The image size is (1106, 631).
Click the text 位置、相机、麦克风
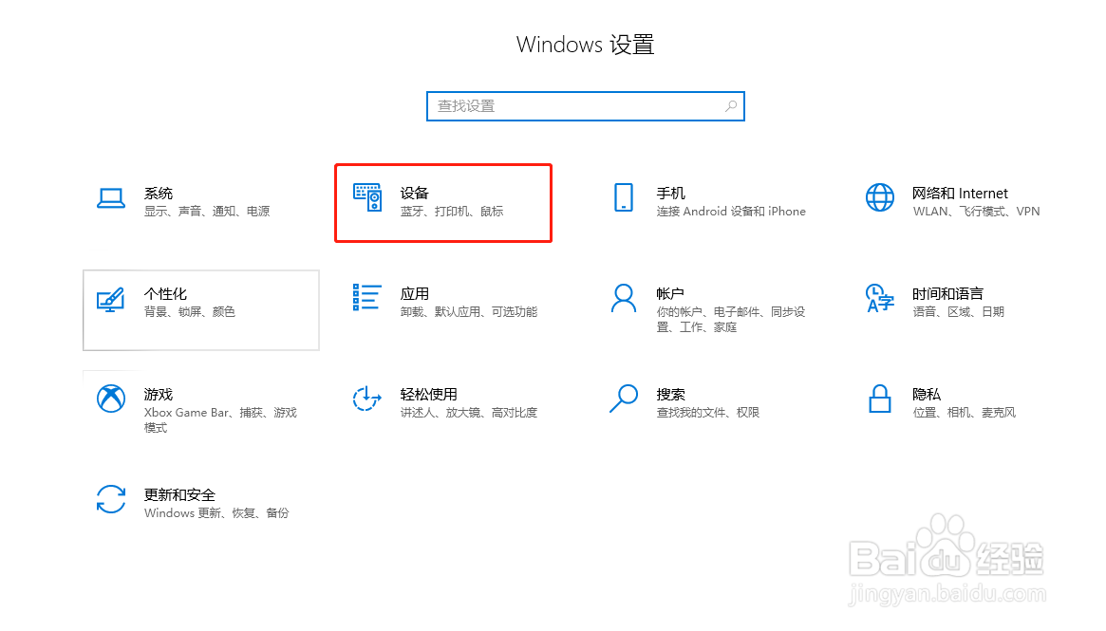964,413
